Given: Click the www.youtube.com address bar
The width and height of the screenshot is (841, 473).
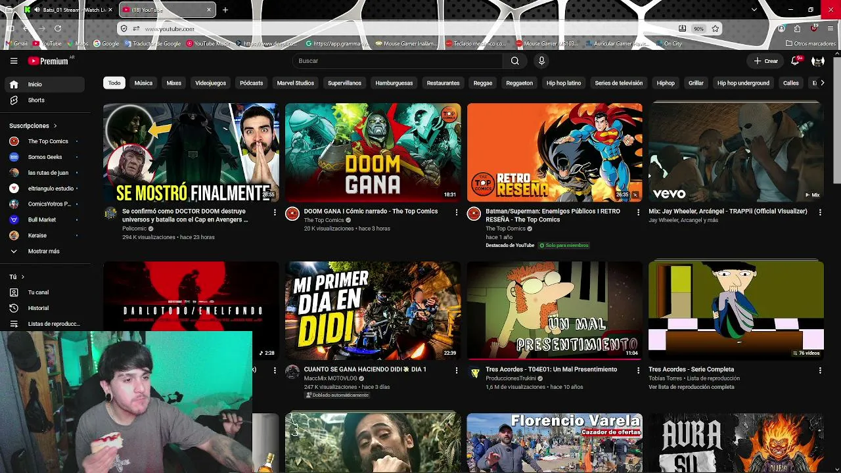Looking at the screenshot, I should (407, 29).
